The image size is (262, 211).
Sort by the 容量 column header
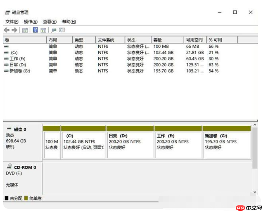coord(158,40)
